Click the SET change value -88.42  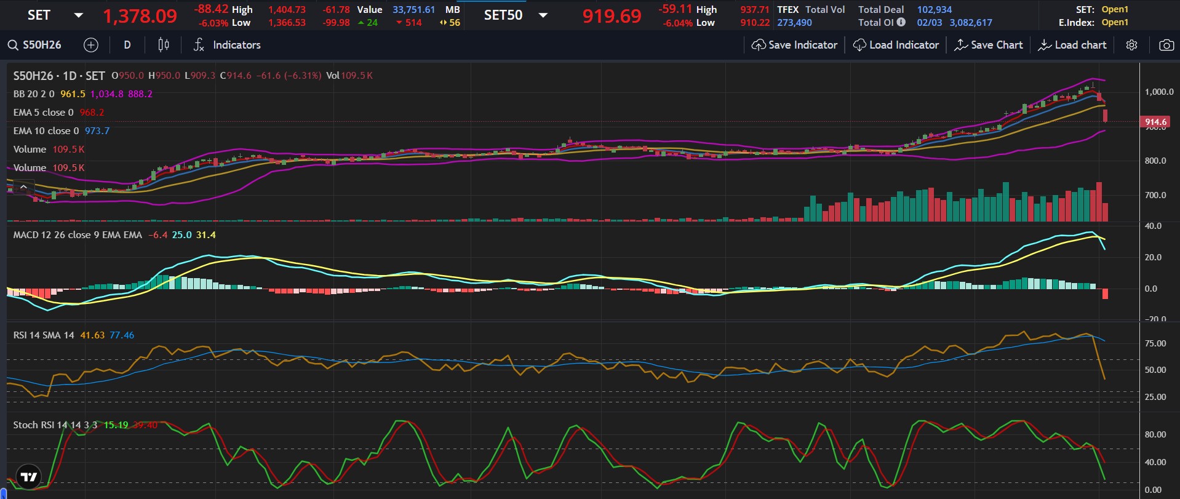click(x=211, y=9)
